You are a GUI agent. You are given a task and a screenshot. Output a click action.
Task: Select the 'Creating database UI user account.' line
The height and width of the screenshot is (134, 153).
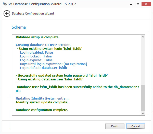[43, 45]
